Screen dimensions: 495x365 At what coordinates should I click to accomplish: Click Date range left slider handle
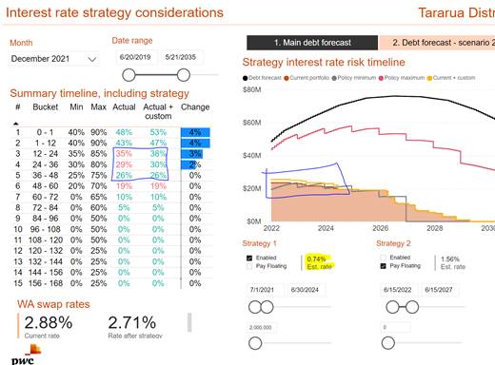pos(129,75)
